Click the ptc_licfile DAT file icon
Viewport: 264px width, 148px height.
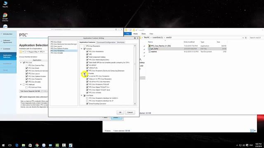pos(149,49)
